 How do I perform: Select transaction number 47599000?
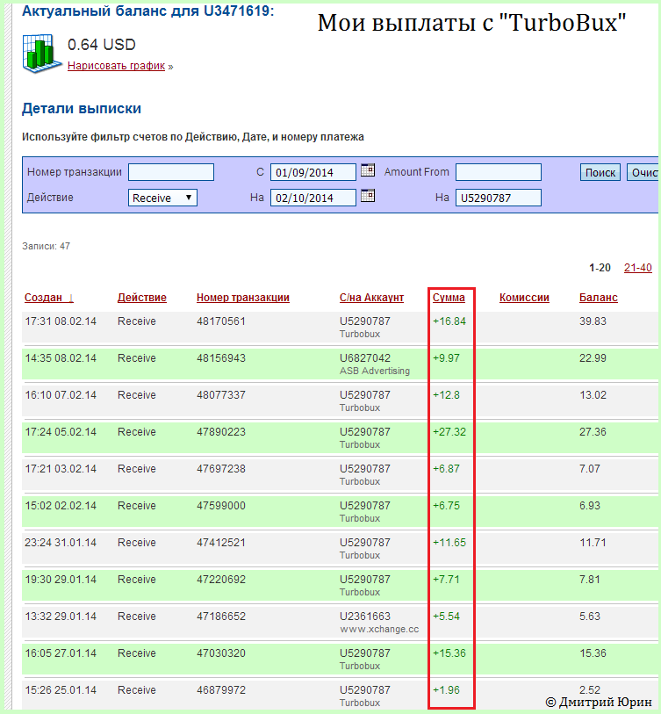pos(221,506)
